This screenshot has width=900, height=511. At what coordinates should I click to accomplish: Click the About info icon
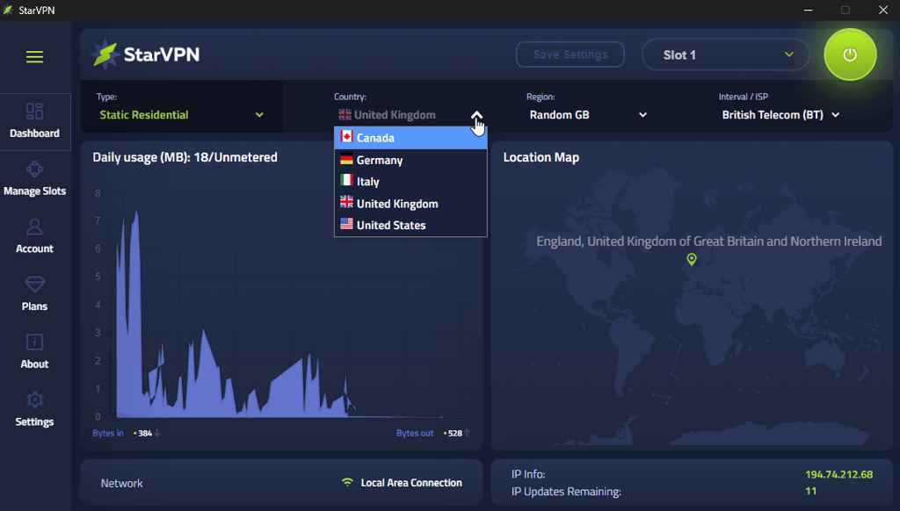(x=34, y=342)
